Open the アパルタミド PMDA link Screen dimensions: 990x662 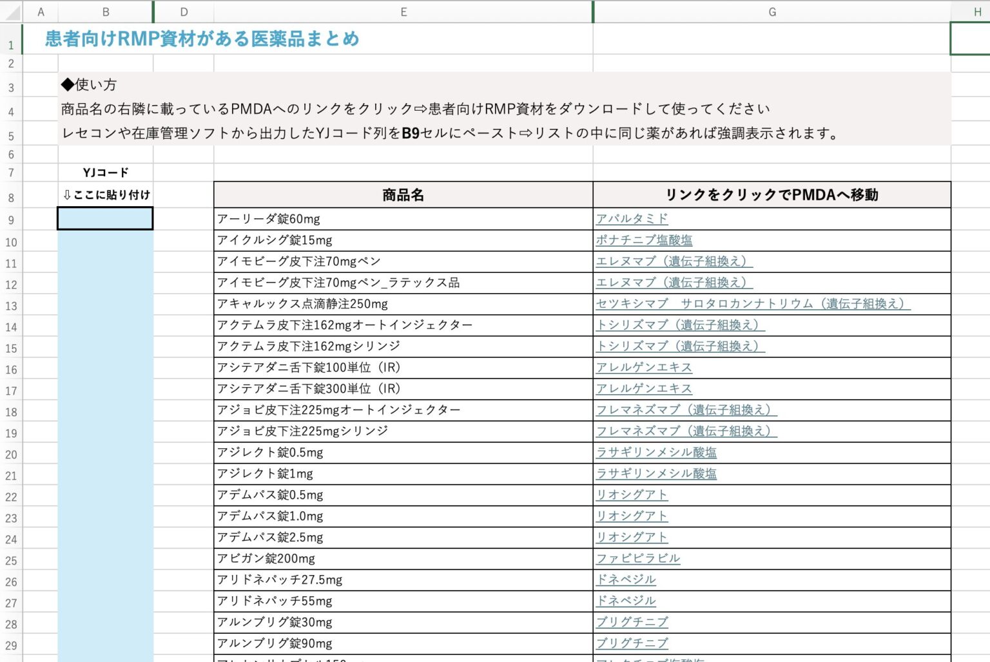tap(632, 218)
